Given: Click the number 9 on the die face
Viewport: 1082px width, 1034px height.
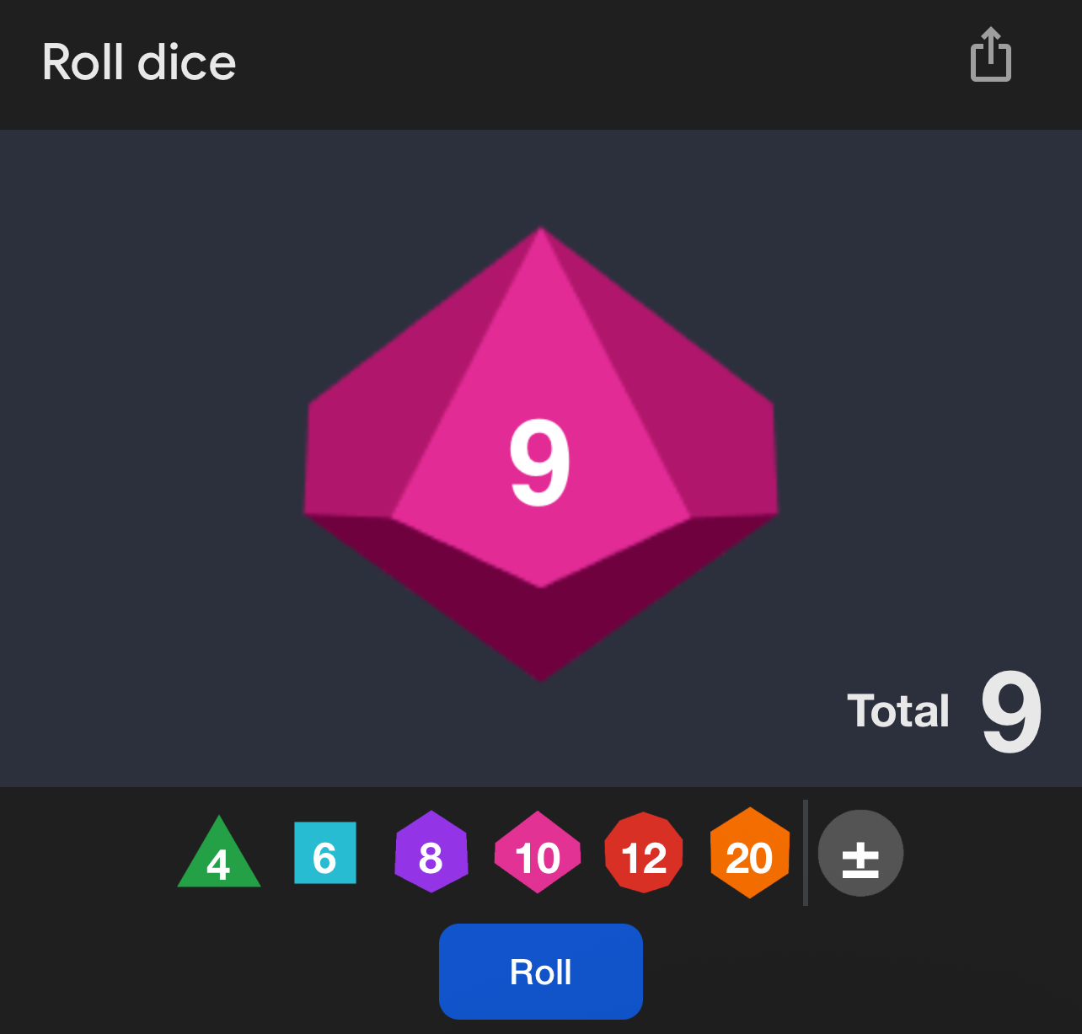Looking at the screenshot, I should coord(540,463).
